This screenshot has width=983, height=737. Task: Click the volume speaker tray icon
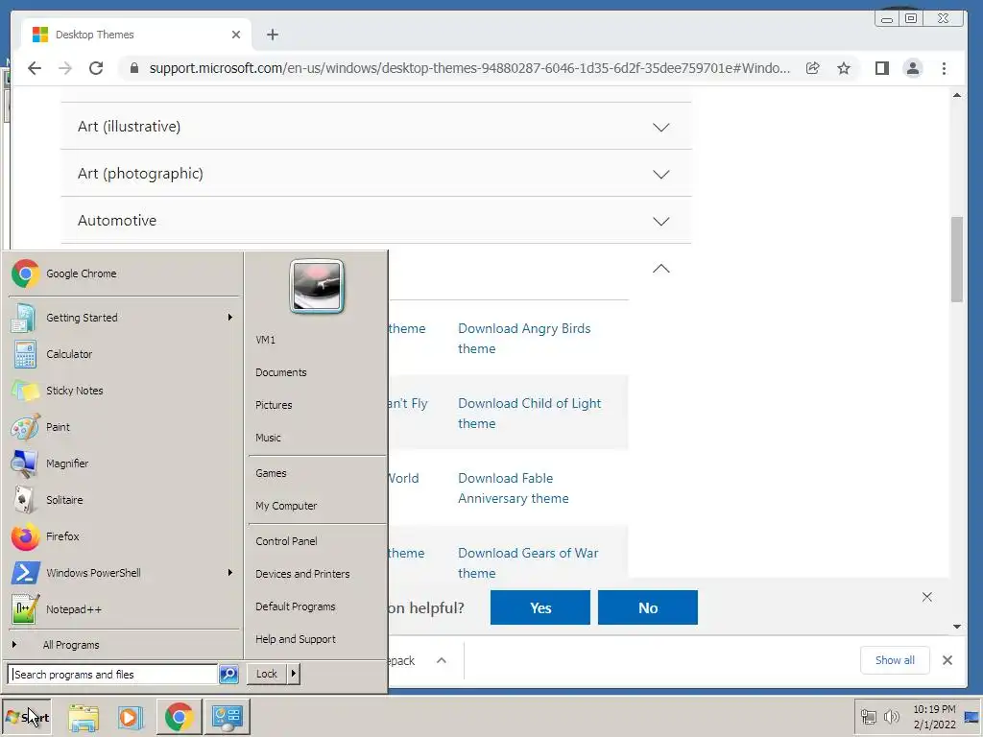coord(891,716)
